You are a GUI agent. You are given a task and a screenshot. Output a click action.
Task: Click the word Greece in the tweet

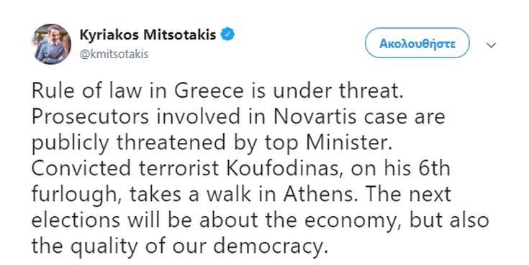click(209, 91)
